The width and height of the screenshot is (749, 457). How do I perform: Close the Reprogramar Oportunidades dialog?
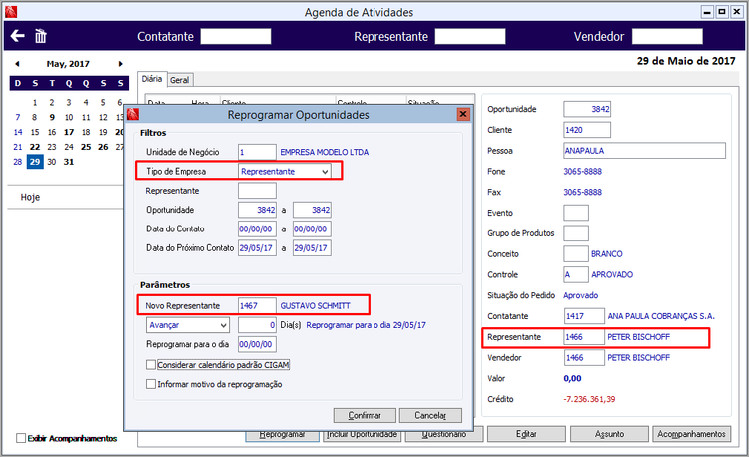click(x=463, y=114)
